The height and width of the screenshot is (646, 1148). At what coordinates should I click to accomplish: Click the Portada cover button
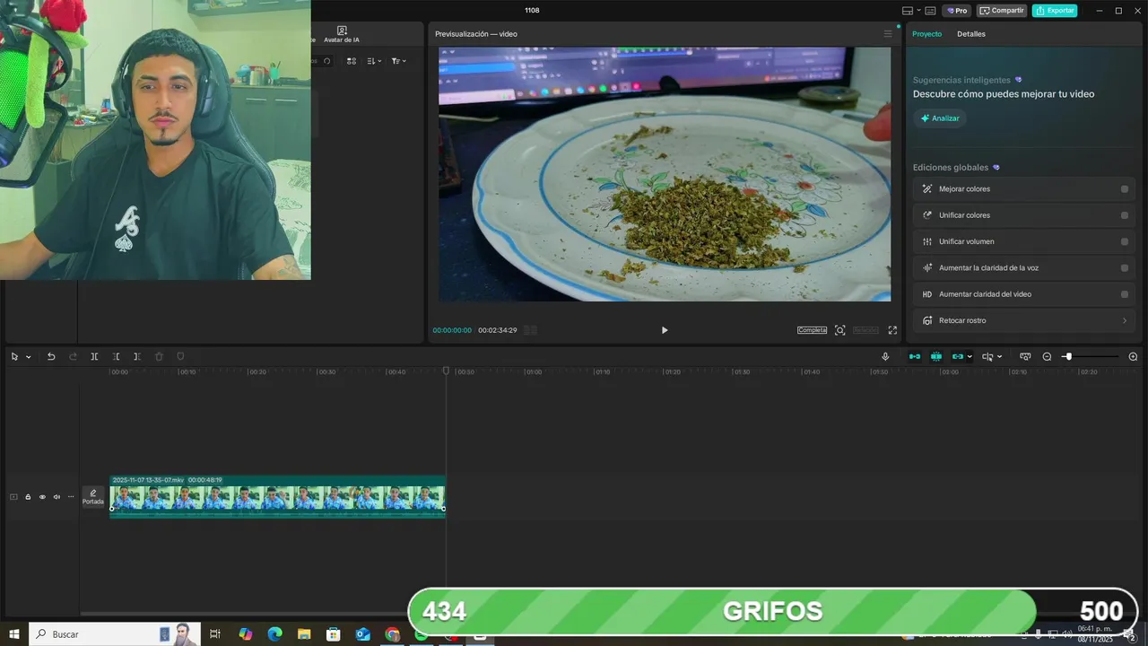pos(93,497)
